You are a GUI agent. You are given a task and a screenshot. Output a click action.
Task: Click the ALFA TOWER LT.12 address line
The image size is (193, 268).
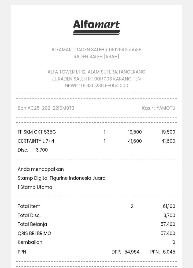tap(96, 72)
